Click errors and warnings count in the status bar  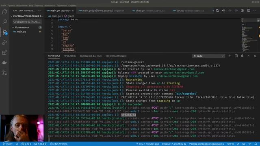click(26, 144)
